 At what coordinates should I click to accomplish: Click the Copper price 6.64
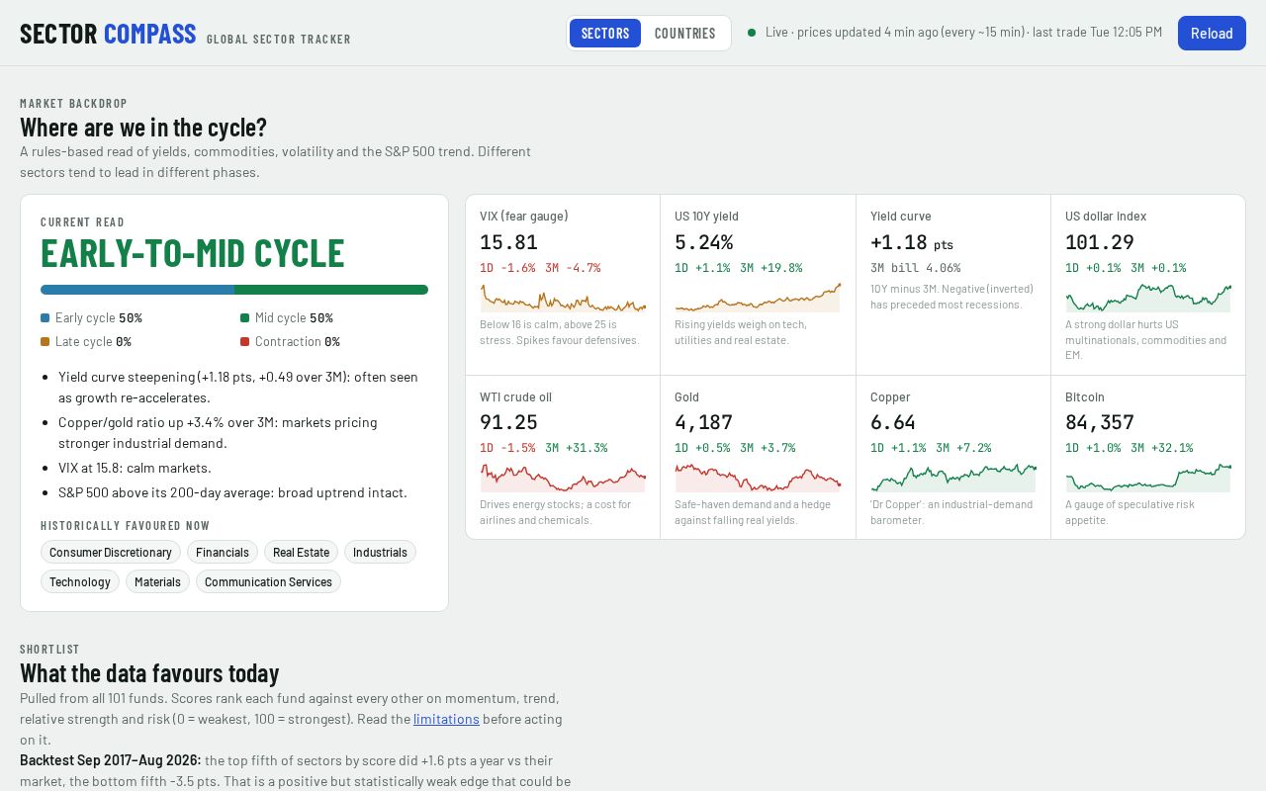[x=893, y=422]
